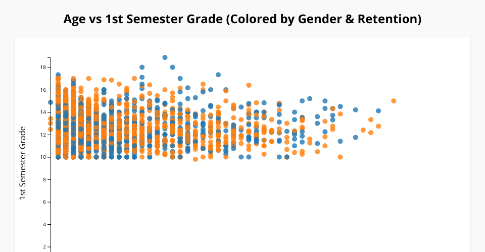Screen dimensions: 485x252
Task: Click the y-axis tick label 2
Action: pyautogui.click(x=45, y=247)
